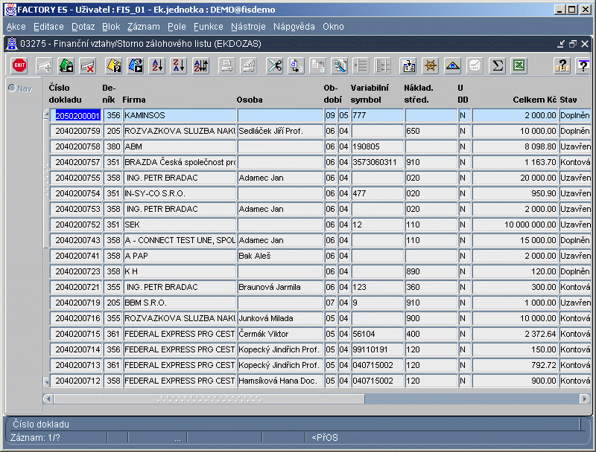Click the indented list icon
596x452 pixels.
pos(361,65)
